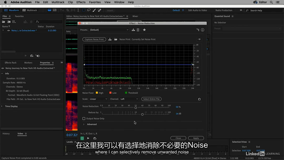The height and width of the screenshot is (160, 284).
Task: Select the Lasso Selection tool
Action: coord(89,10)
